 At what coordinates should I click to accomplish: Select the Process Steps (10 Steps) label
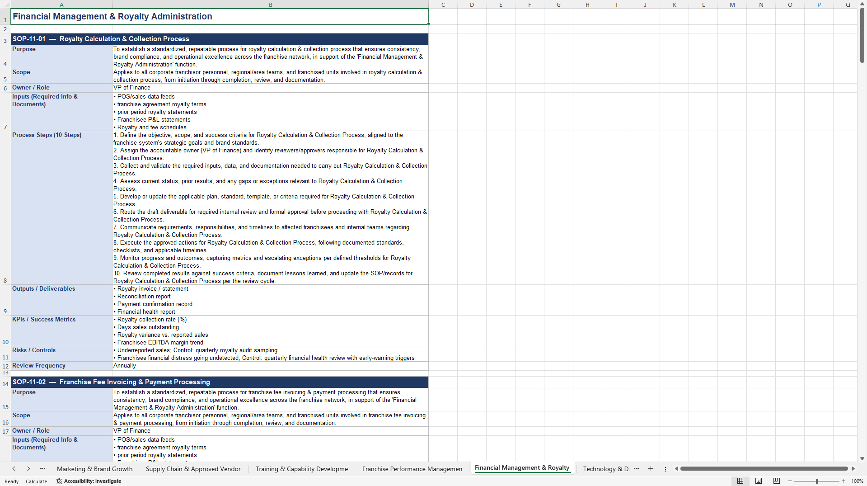pyautogui.click(x=61, y=208)
